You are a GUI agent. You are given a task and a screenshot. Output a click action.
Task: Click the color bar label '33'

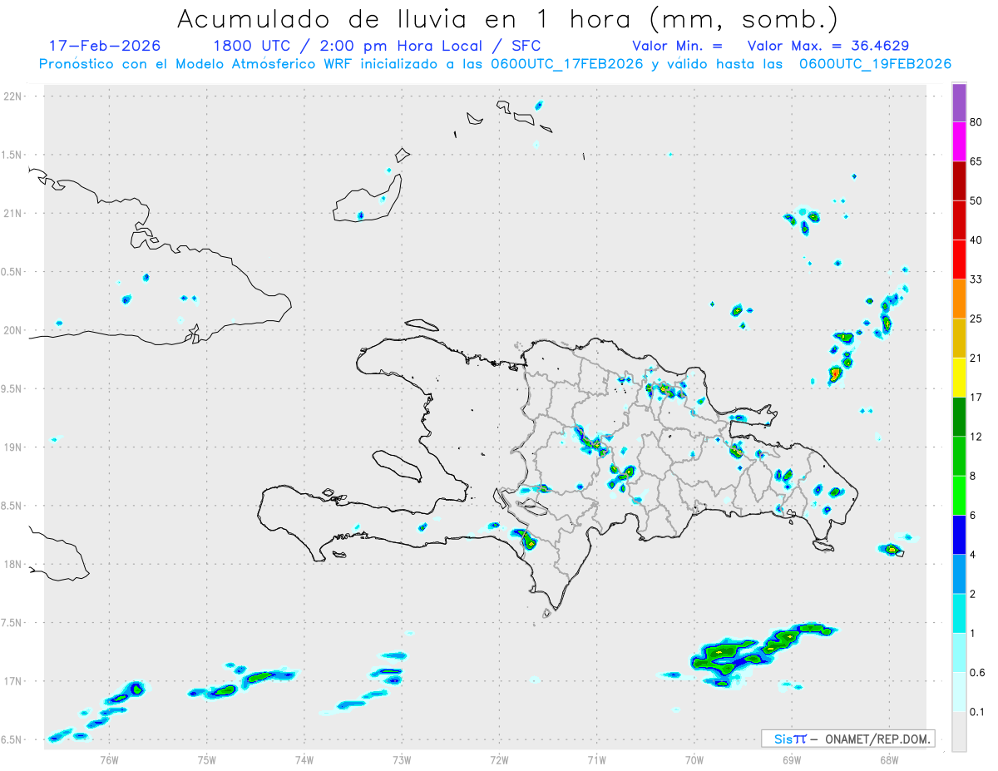(x=976, y=279)
